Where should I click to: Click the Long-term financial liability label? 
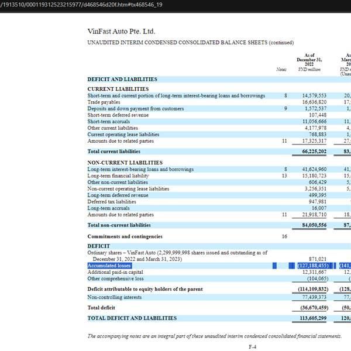pyautogui.click(x=118, y=175)
